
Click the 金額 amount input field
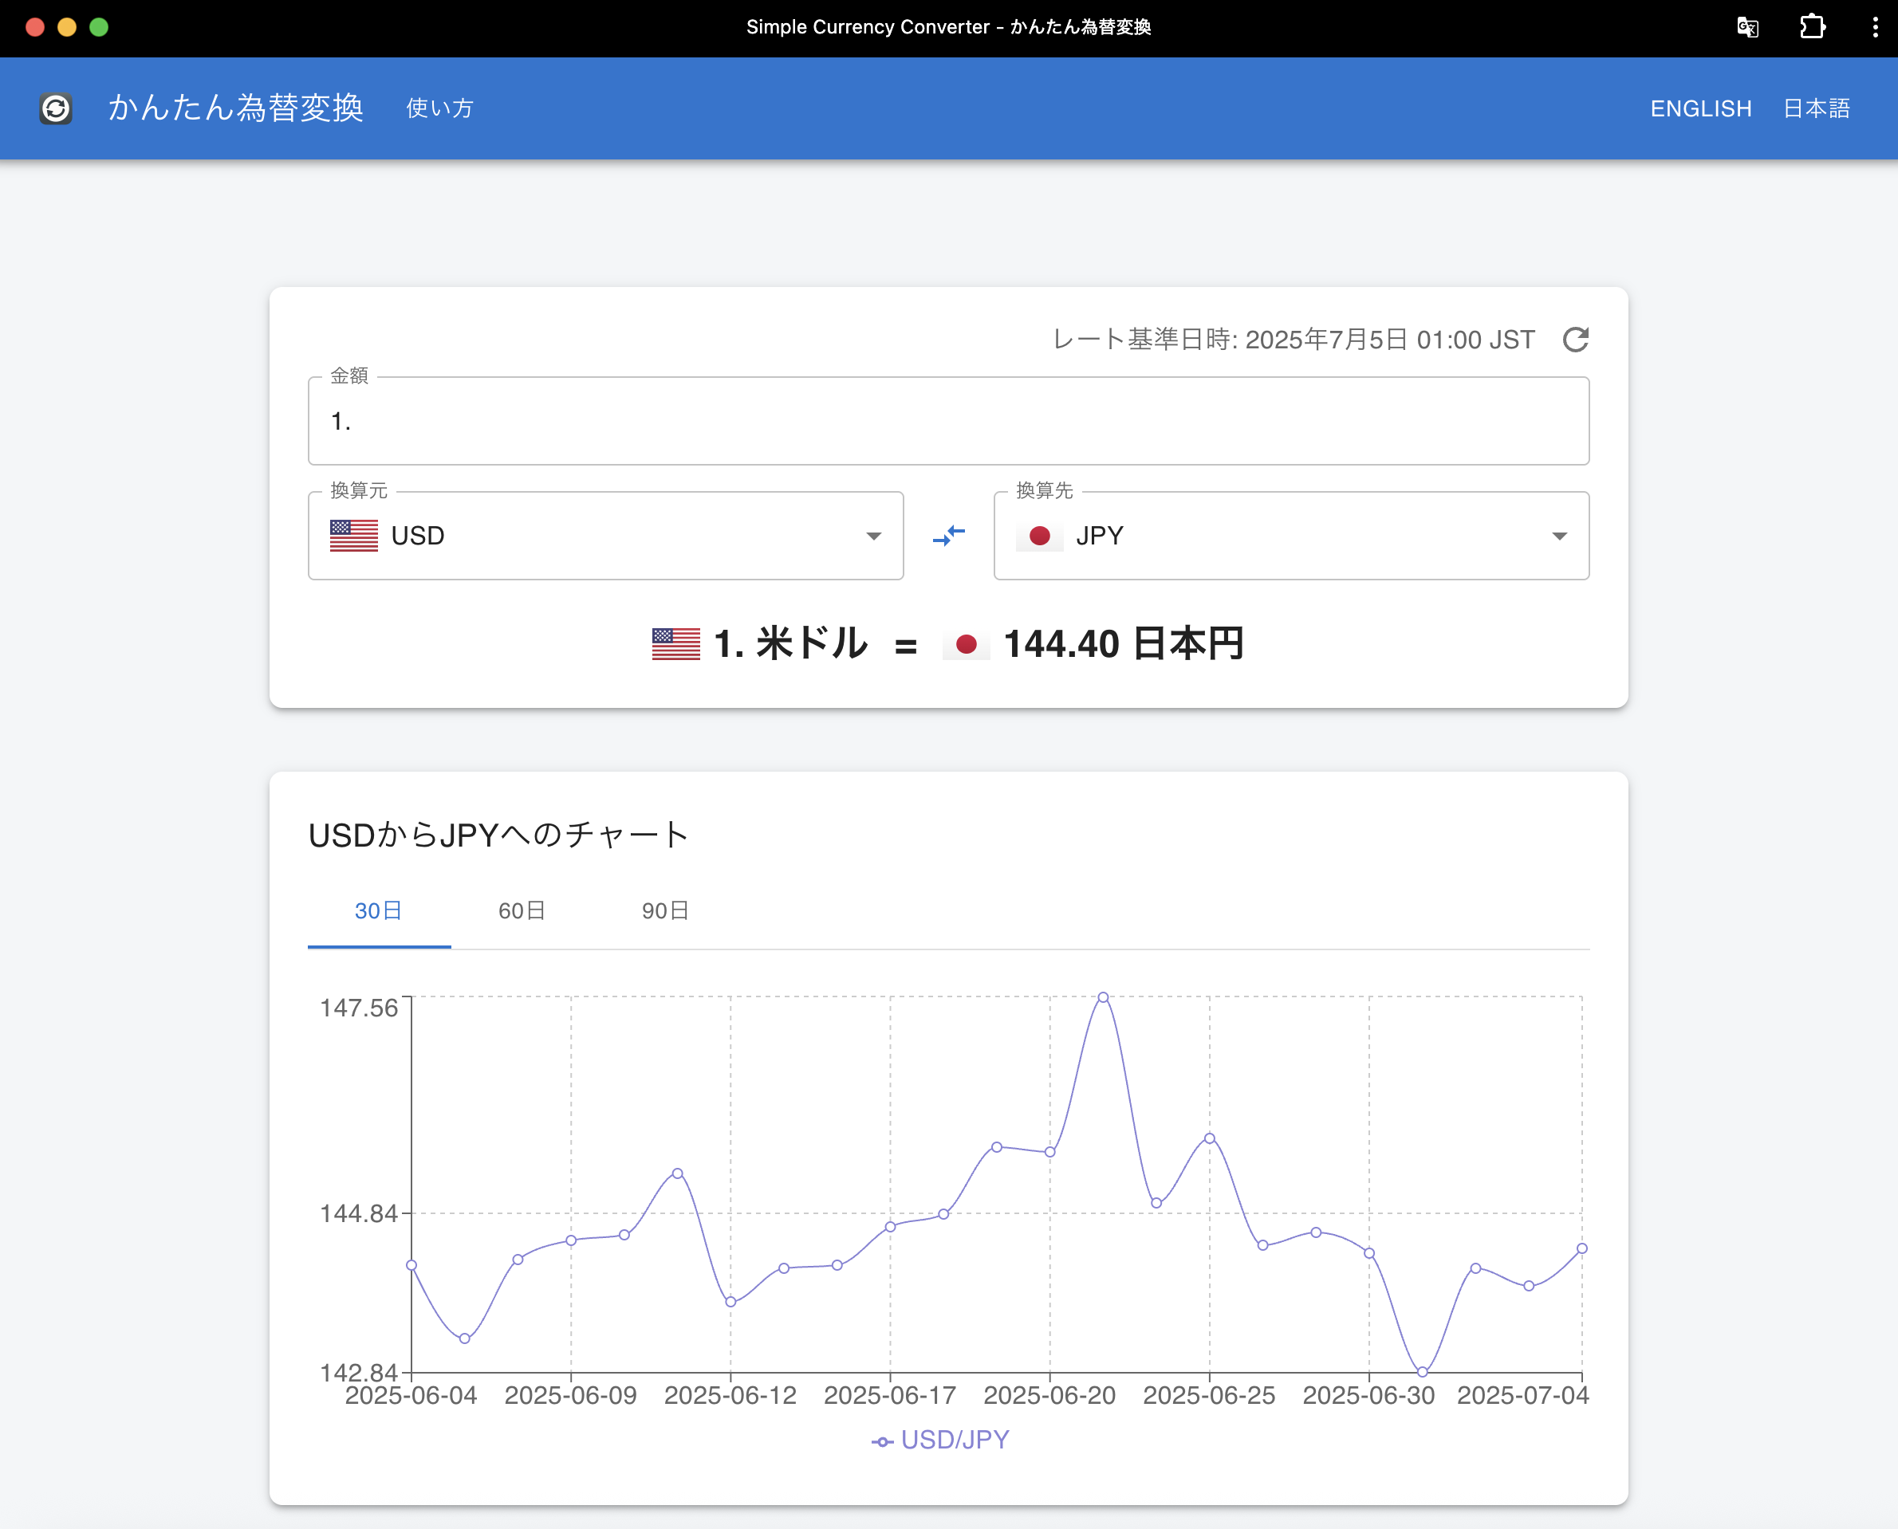[948, 422]
